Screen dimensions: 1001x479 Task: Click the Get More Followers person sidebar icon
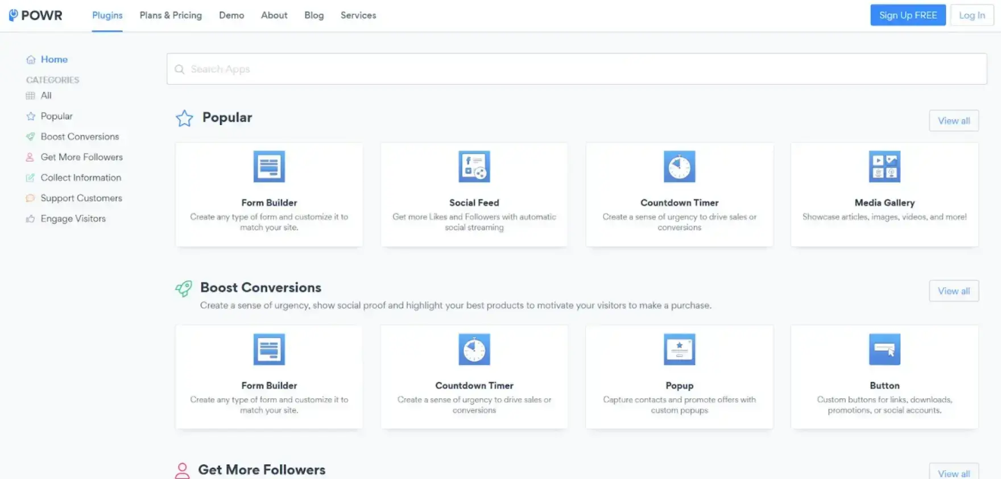coord(30,157)
